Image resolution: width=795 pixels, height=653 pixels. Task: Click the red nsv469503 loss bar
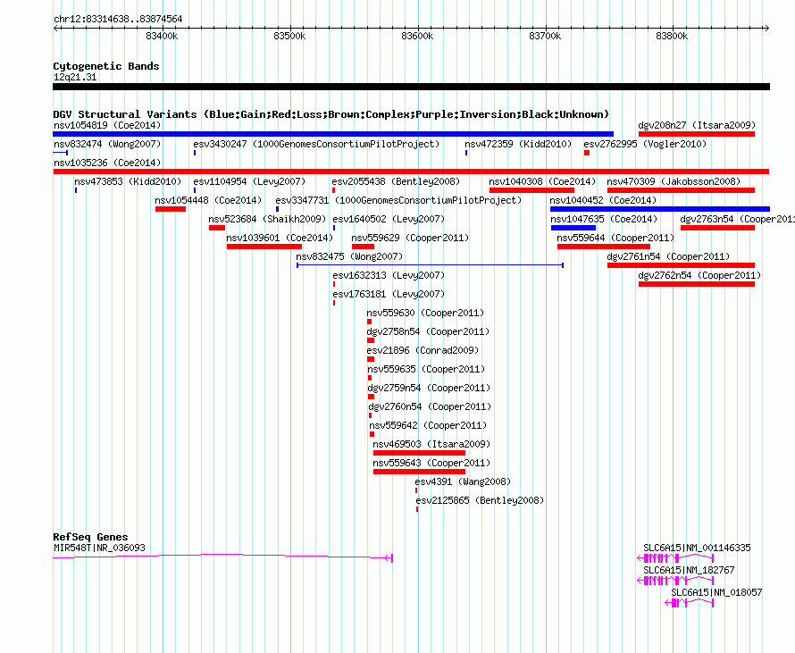419,453
